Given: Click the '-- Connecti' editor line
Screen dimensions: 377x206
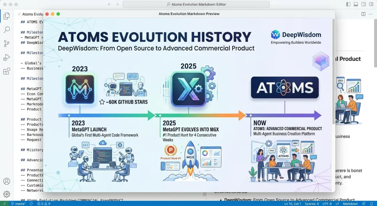Looking at the screenshot, I should (x=32, y=180).
